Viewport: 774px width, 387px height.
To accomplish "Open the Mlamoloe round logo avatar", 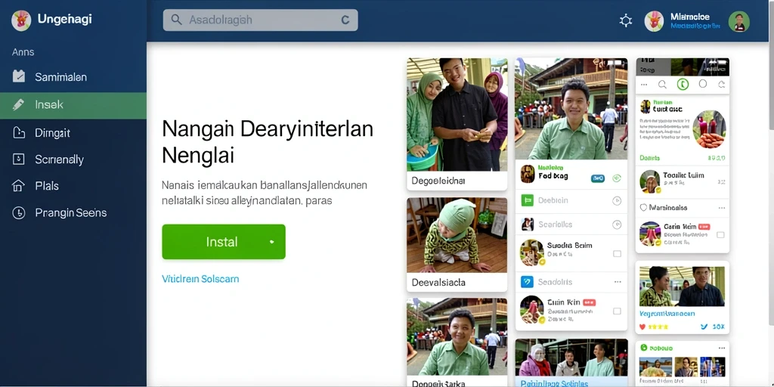I will click(x=654, y=21).
